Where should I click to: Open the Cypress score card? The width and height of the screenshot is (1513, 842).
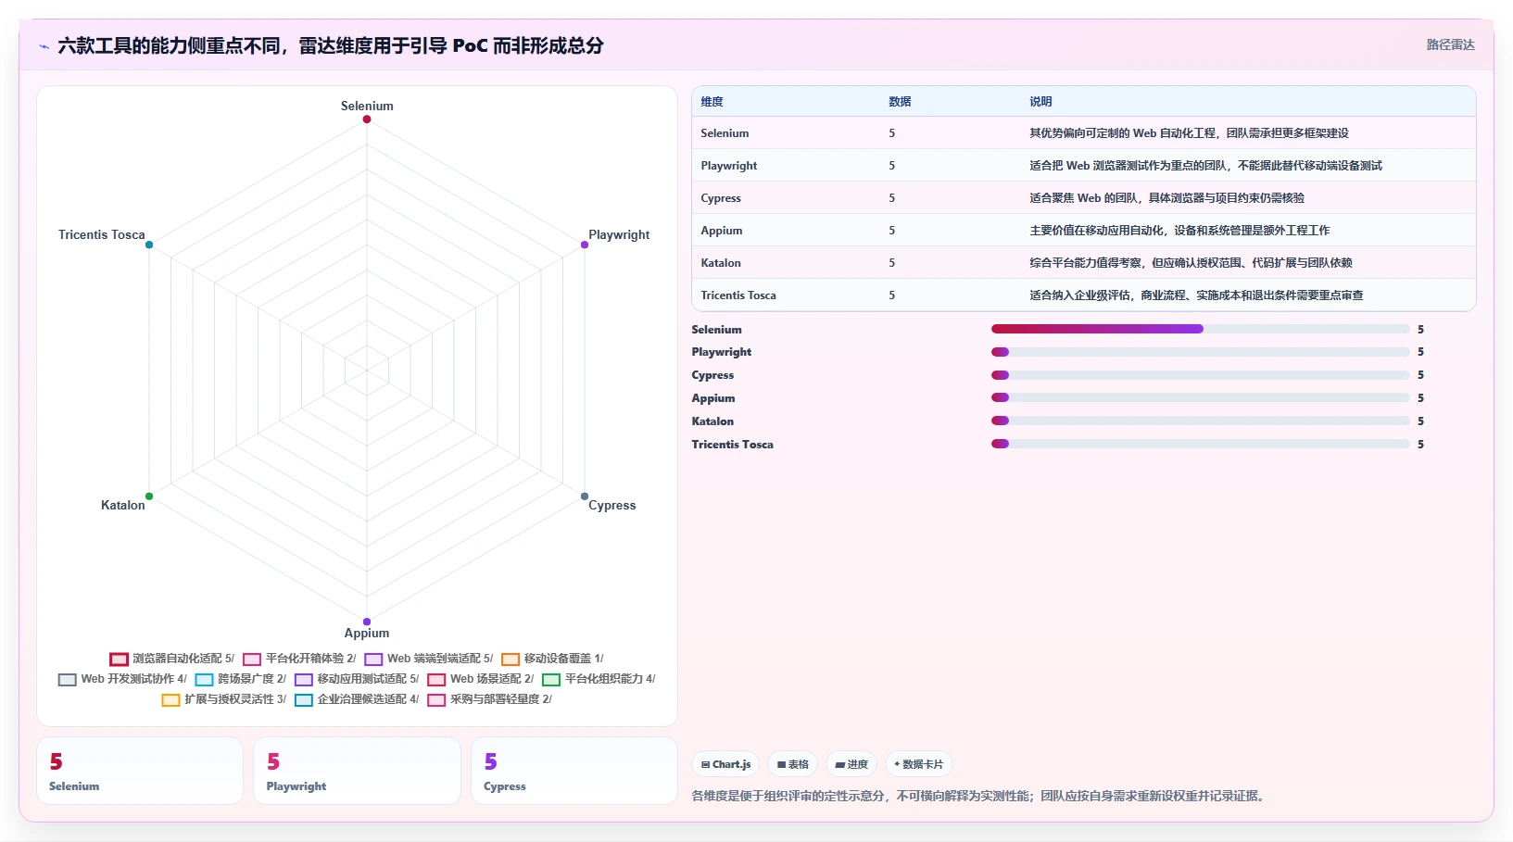coord(574,771)
